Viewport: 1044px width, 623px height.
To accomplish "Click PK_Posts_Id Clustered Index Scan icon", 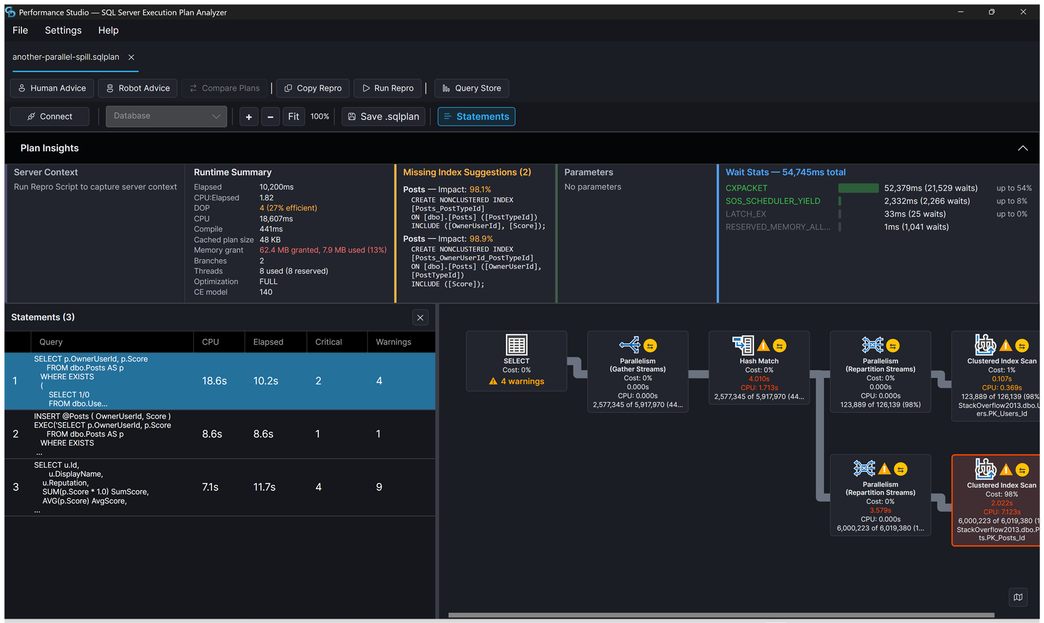I will 985,469.
